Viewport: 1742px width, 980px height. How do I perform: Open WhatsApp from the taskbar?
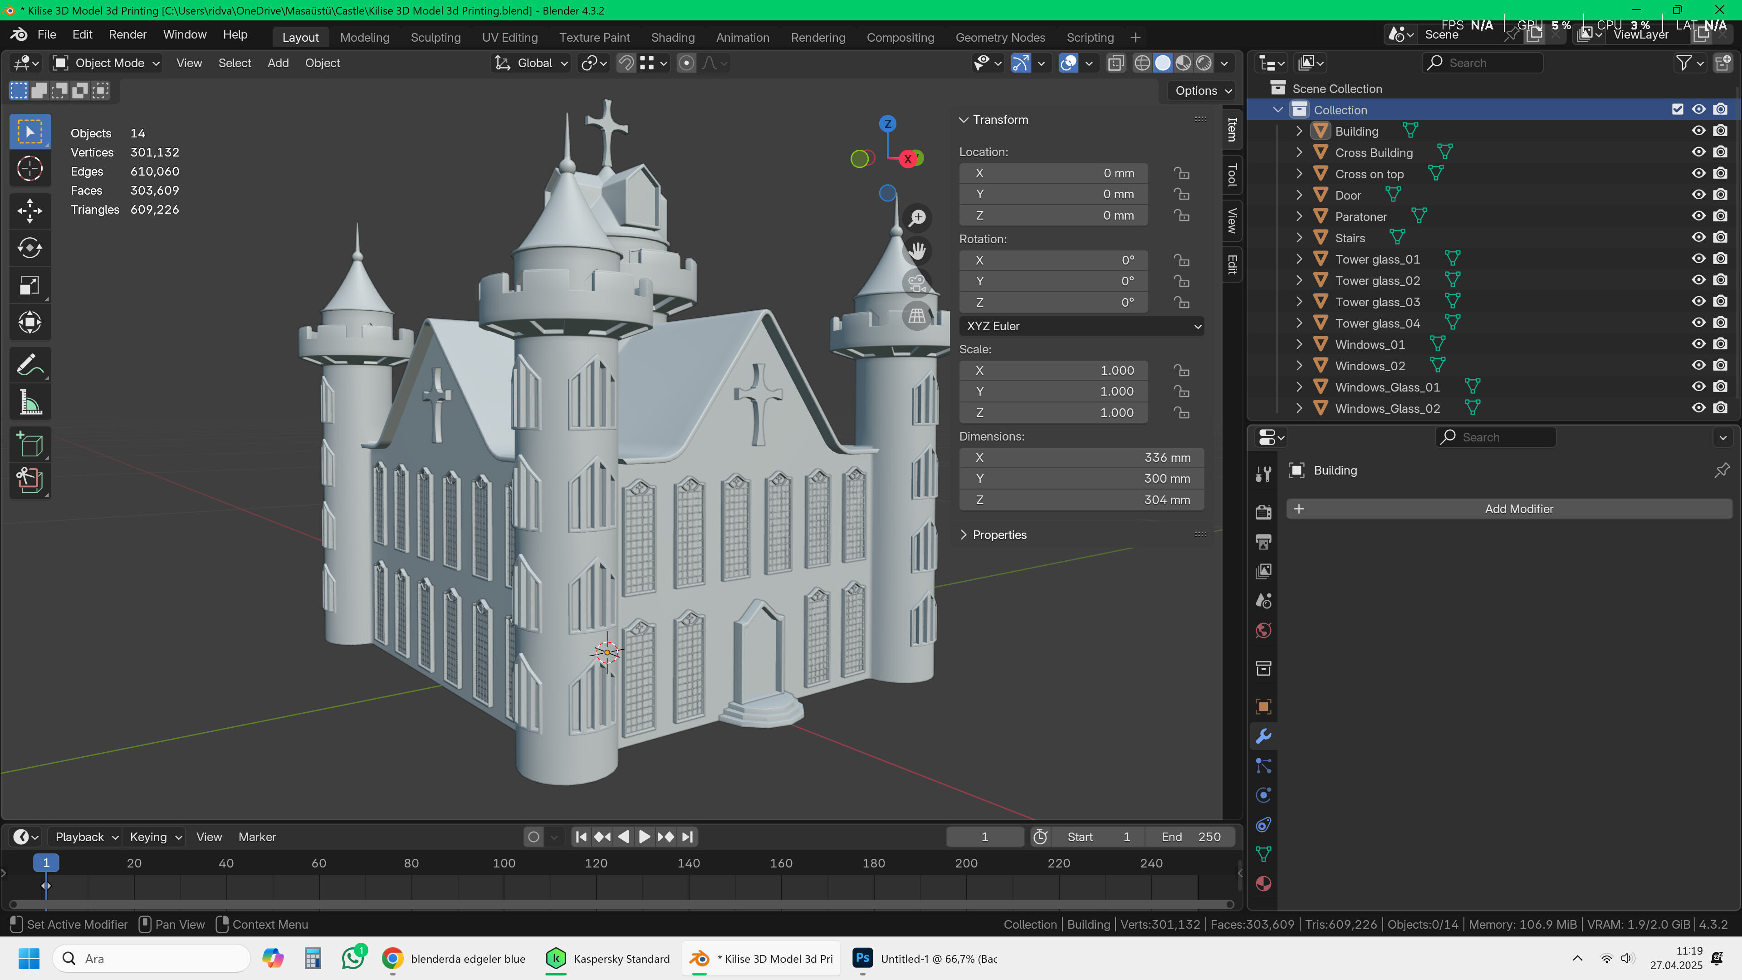[x=354, y=958]
